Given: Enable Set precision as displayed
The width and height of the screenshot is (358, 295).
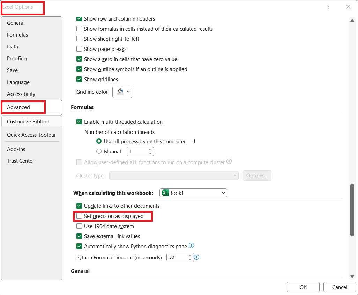Looking at the screenshot, I should [x=79, y=216].
